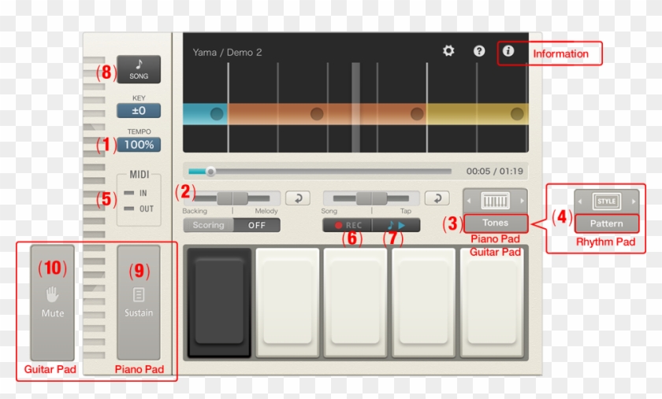
Task: Tap the fifth white play pad
Action: click(x=492, y=302)
